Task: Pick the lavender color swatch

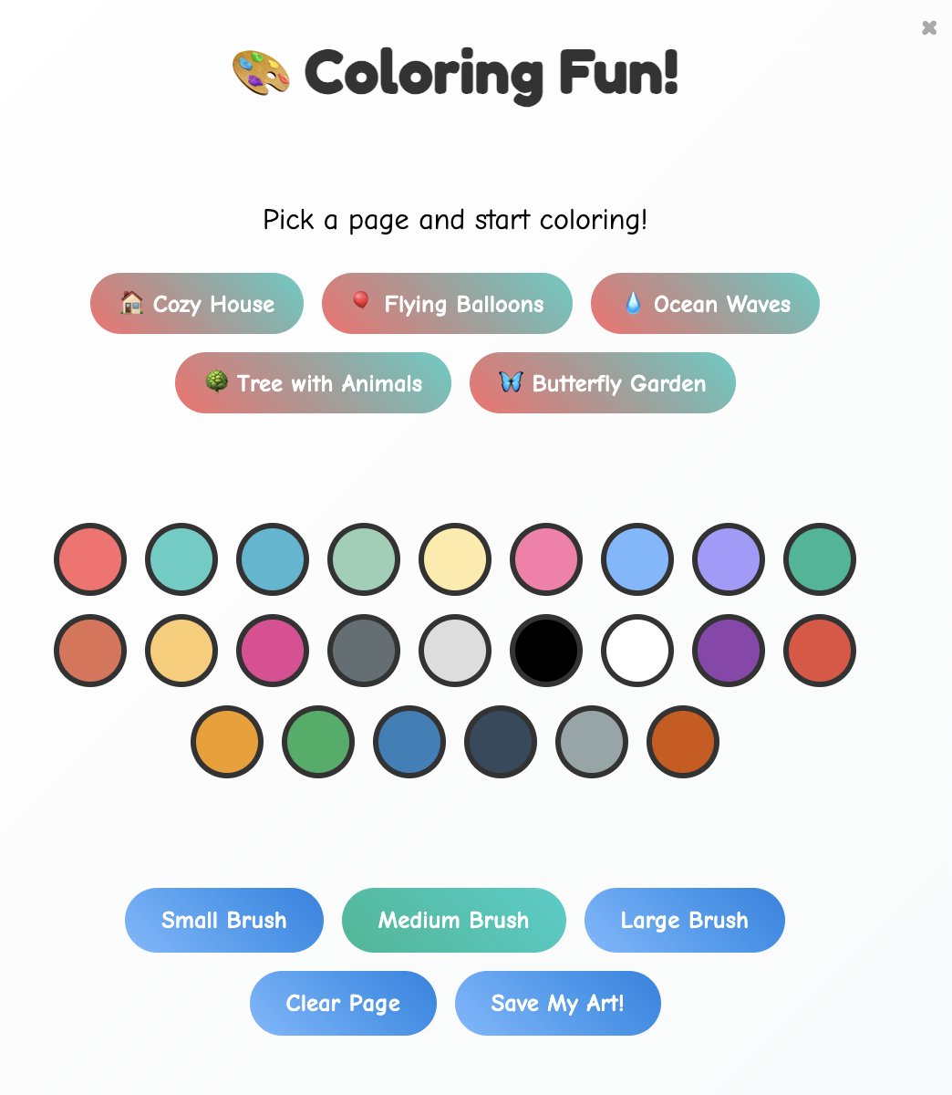Action: coord(729,559)
